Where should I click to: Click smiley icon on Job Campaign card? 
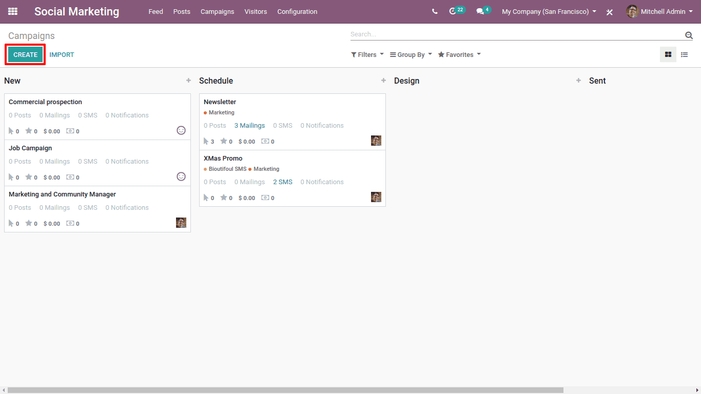coord(181,176)
